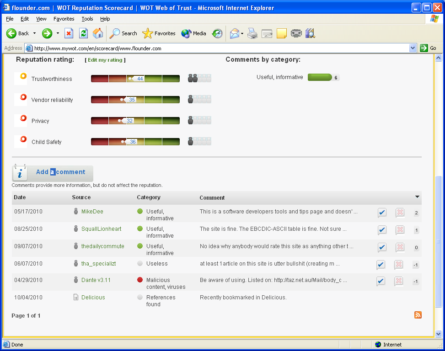445x351 pixels.
Task: Open the File menu
Action: point(10,19)
